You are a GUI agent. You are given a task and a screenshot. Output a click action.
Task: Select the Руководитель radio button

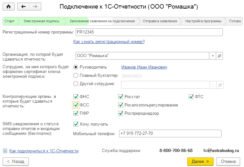pyautogui.click(x=76, y=67)
